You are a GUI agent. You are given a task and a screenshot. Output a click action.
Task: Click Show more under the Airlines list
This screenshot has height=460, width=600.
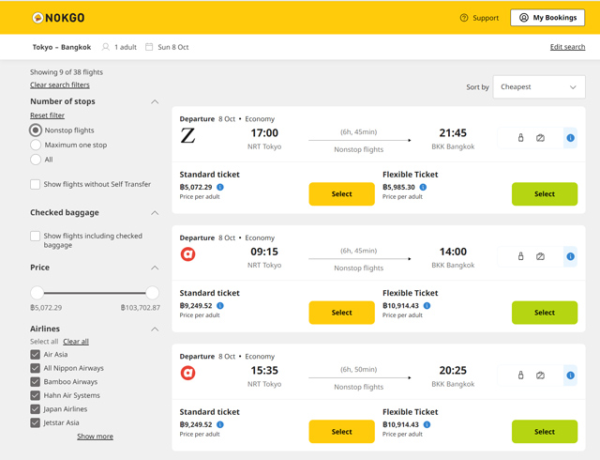(95, 437)
